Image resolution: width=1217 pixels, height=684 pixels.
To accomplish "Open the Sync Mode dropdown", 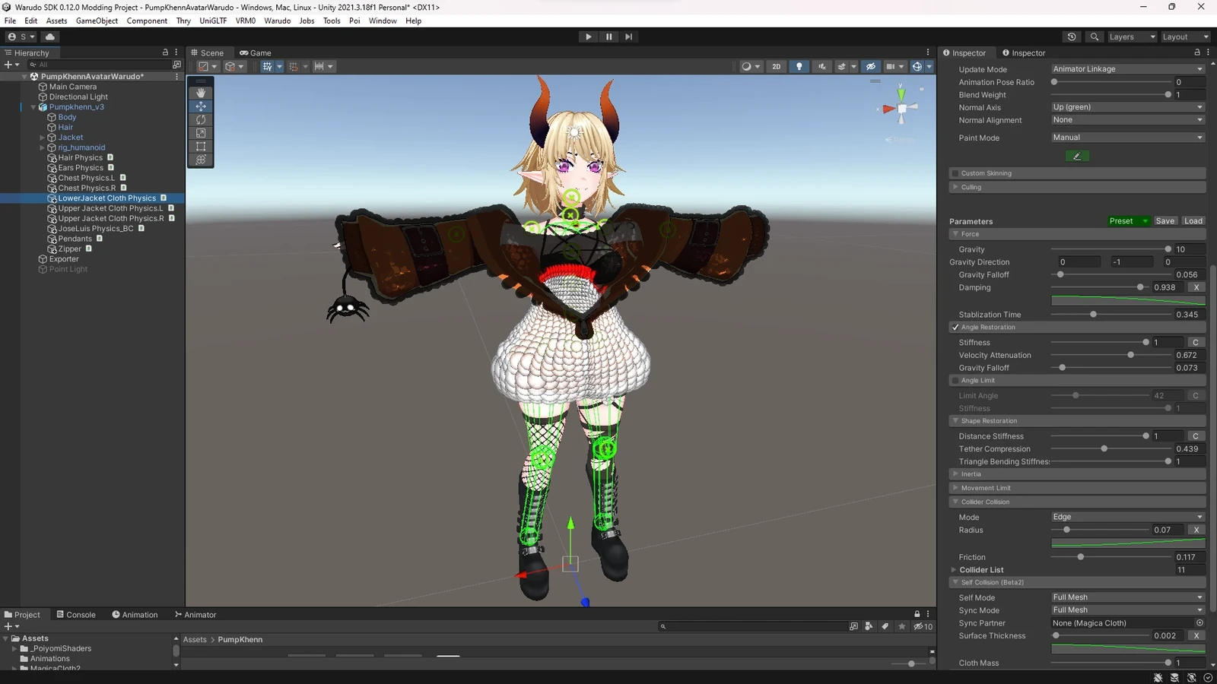I will (x=1128, y=610).
